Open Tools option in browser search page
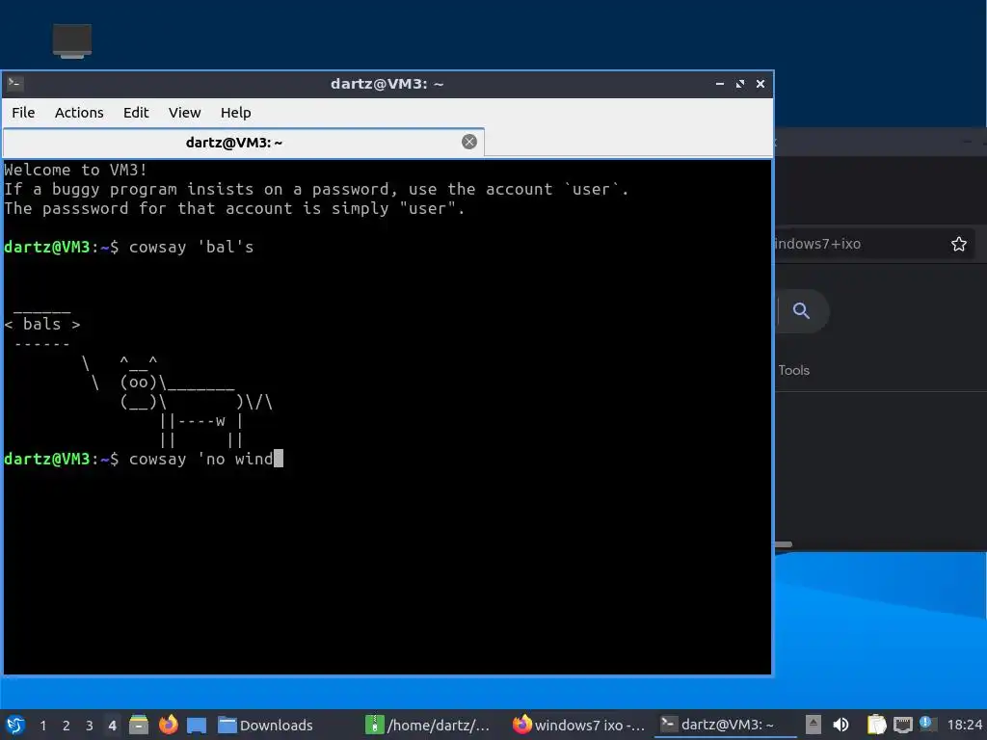This screenshot has width=987, height=740. (794, 370)
